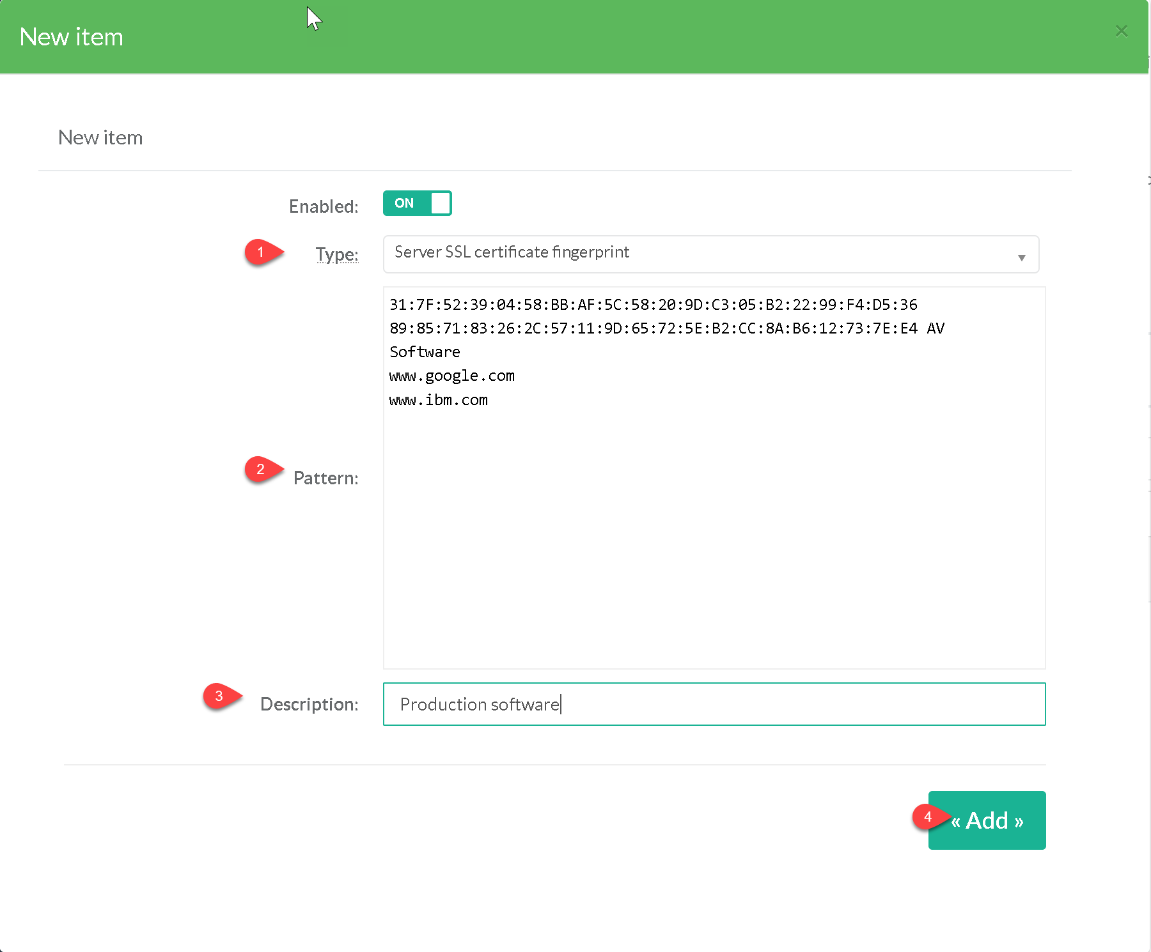
Task: Open the Type dropdown list
Action: (x=710, y=254)
